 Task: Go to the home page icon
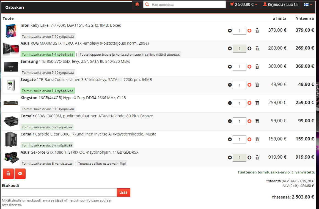[137, 4]
